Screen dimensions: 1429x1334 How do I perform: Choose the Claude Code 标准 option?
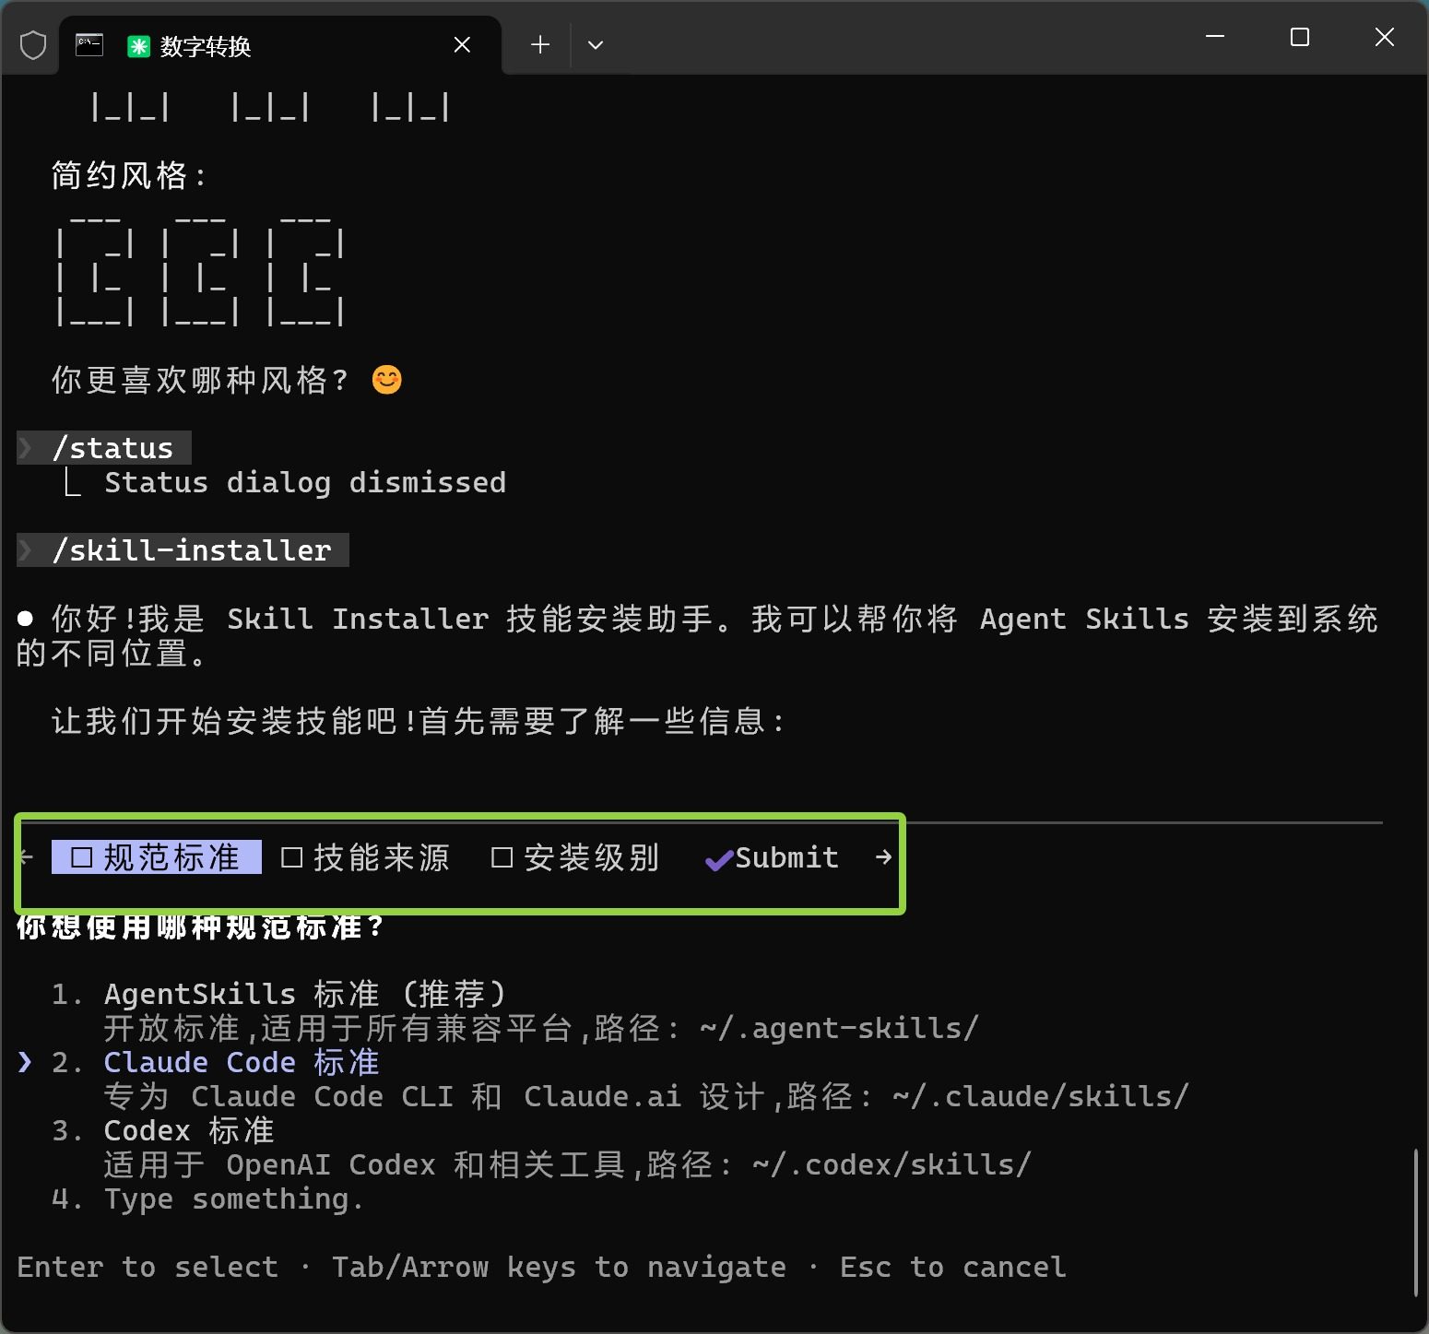coord(241,1062)
